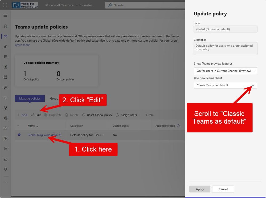Open Analytics list icon in sidebar
This screenshot has height=198, width=266.
point(5,149)
